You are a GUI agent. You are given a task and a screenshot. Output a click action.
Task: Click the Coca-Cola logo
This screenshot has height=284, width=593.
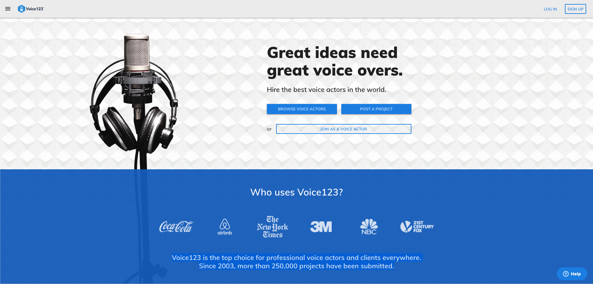[176, 227]
